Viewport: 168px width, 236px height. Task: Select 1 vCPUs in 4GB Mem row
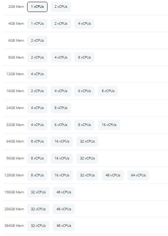coord(37,24)
